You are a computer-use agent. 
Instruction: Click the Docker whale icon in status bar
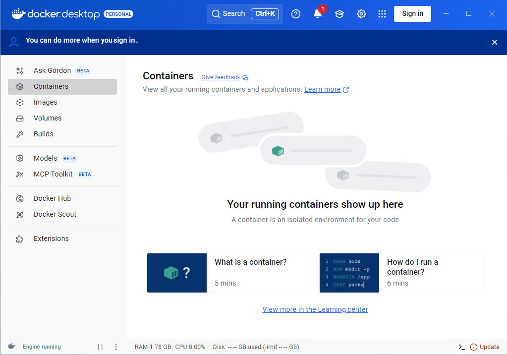pos(12,347)
